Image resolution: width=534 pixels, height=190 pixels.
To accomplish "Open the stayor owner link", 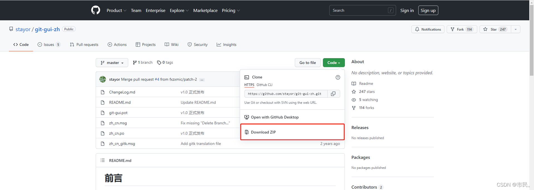I will (x=23, y=29).
